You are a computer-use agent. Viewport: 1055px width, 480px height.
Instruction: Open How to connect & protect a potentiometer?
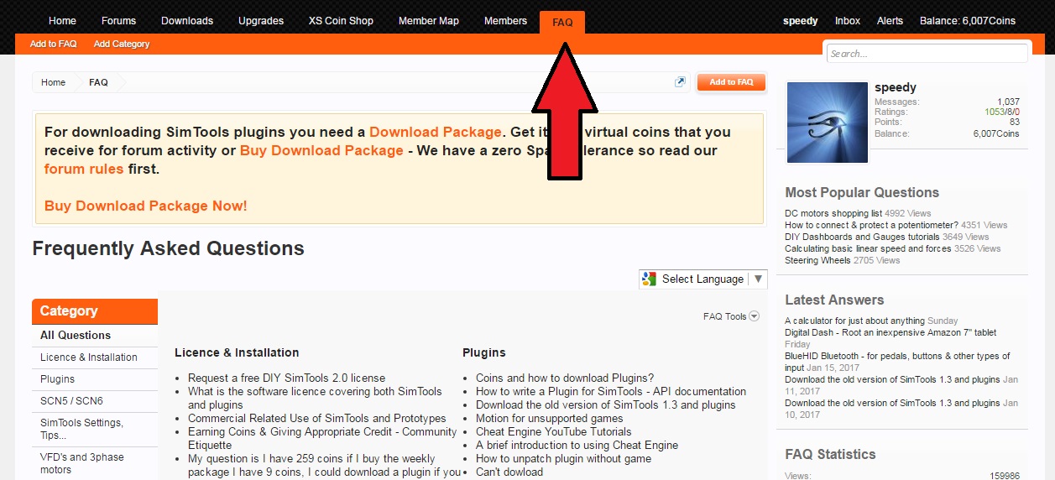871,225
